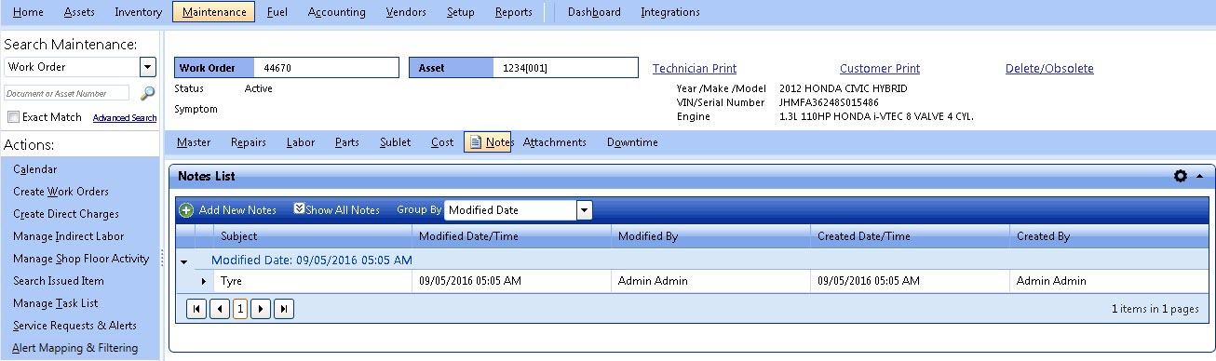Open Create Direct Charges action
1216x361 pixels.
click(x=66, y=214)
